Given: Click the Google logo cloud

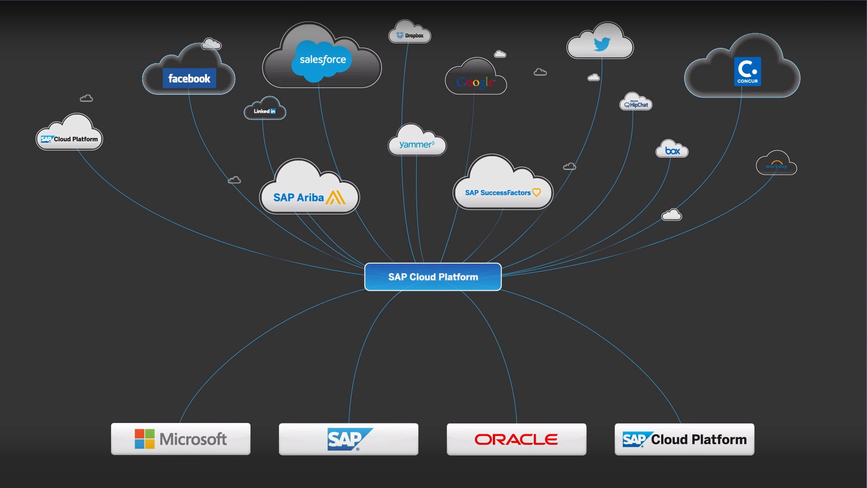Looking at the screenshot, I should [x=475, y=82].
